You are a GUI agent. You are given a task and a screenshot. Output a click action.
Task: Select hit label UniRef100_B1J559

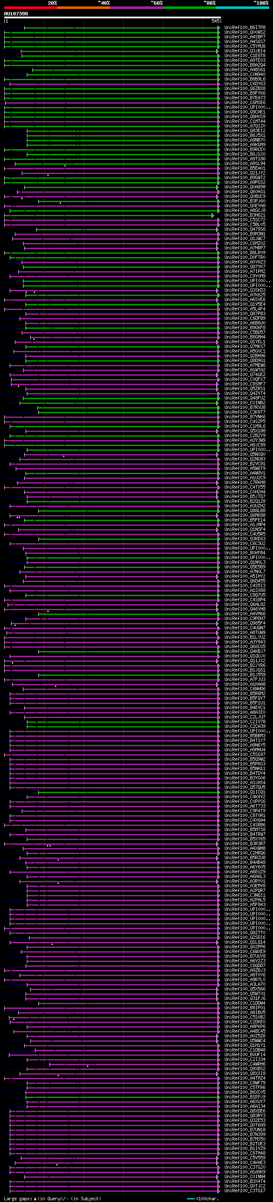click(244, 674)
